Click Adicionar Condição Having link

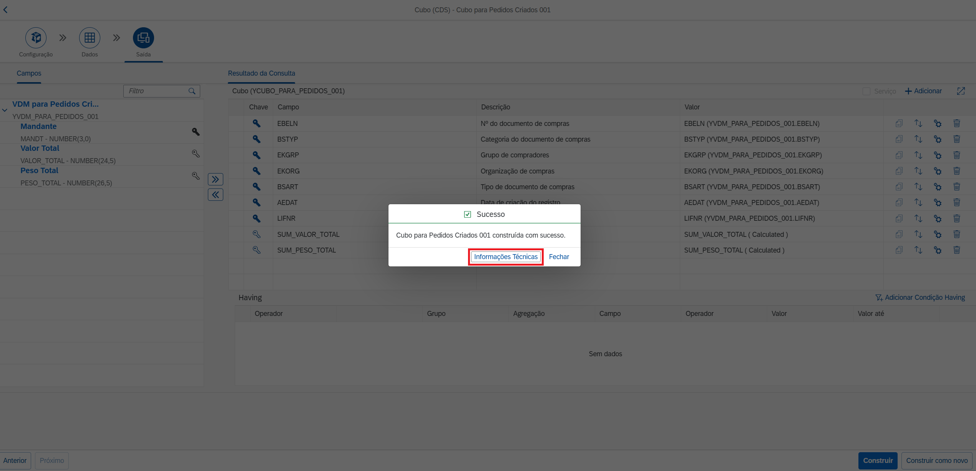click(920, 297)
